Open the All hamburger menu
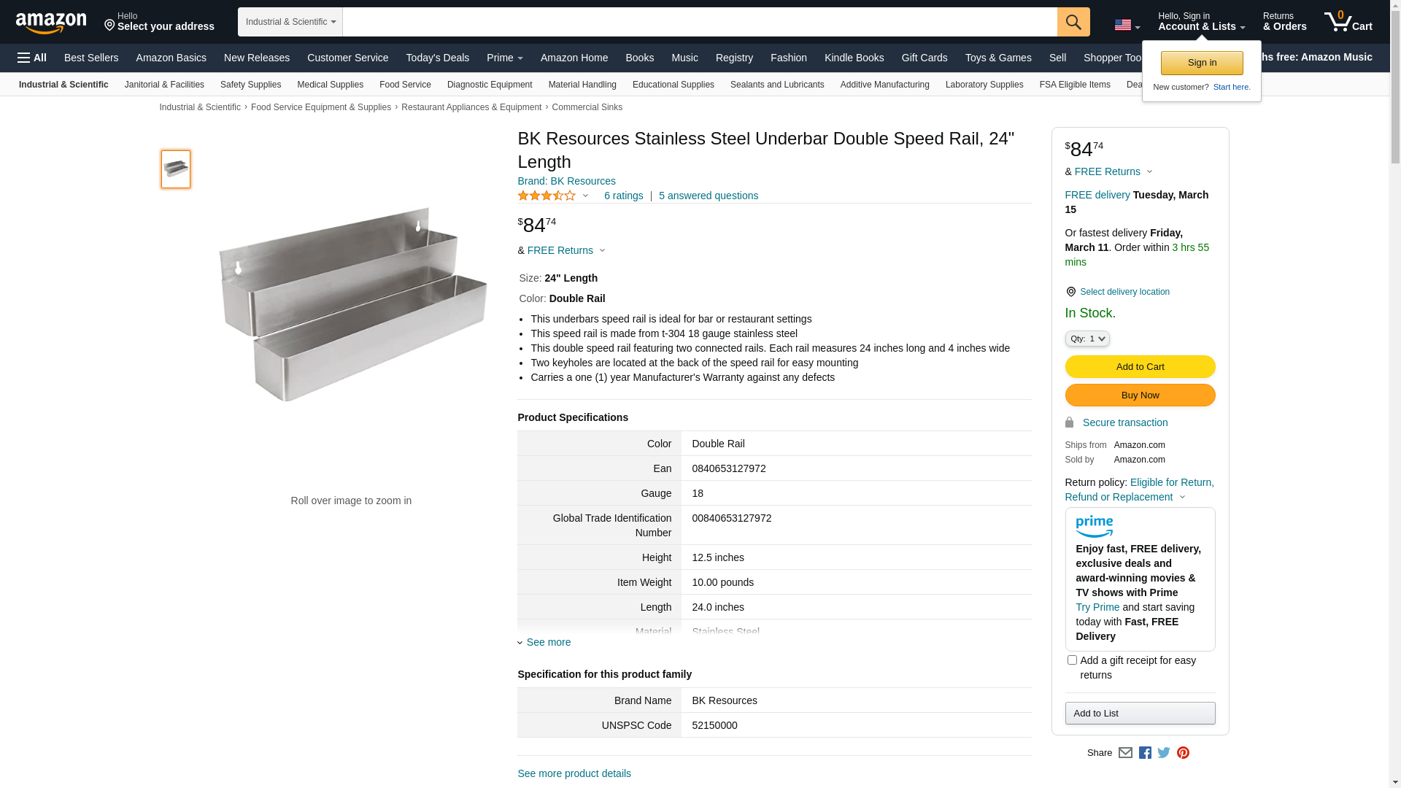The image size is (1401, 788). 32,58
